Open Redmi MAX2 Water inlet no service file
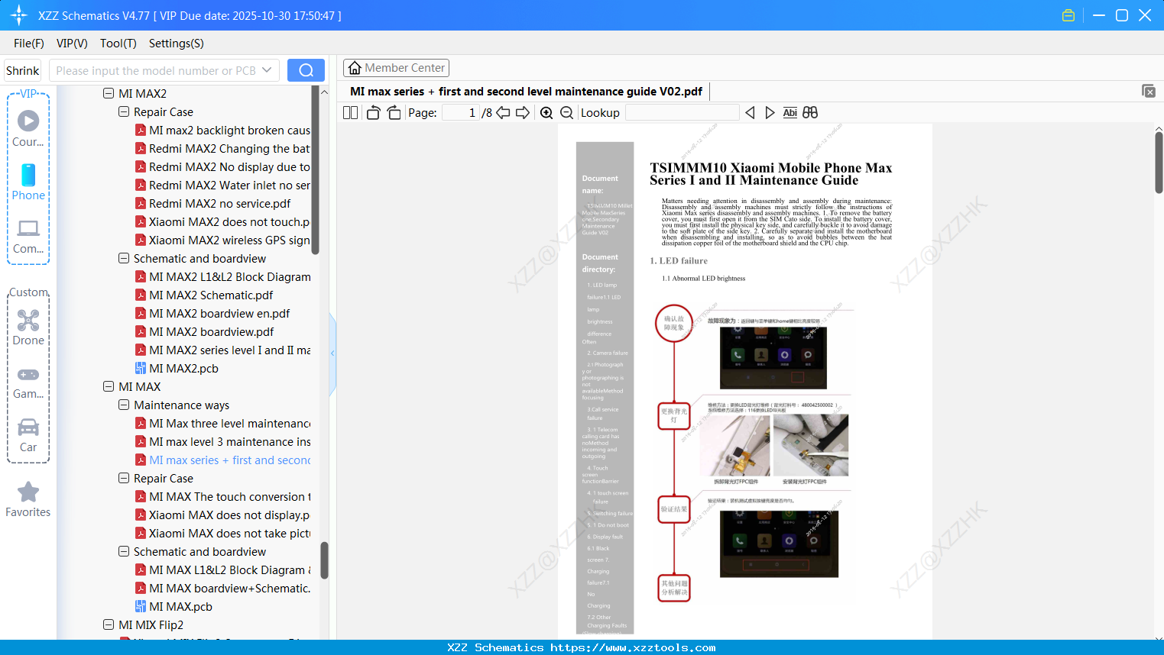 pos(229,185)
